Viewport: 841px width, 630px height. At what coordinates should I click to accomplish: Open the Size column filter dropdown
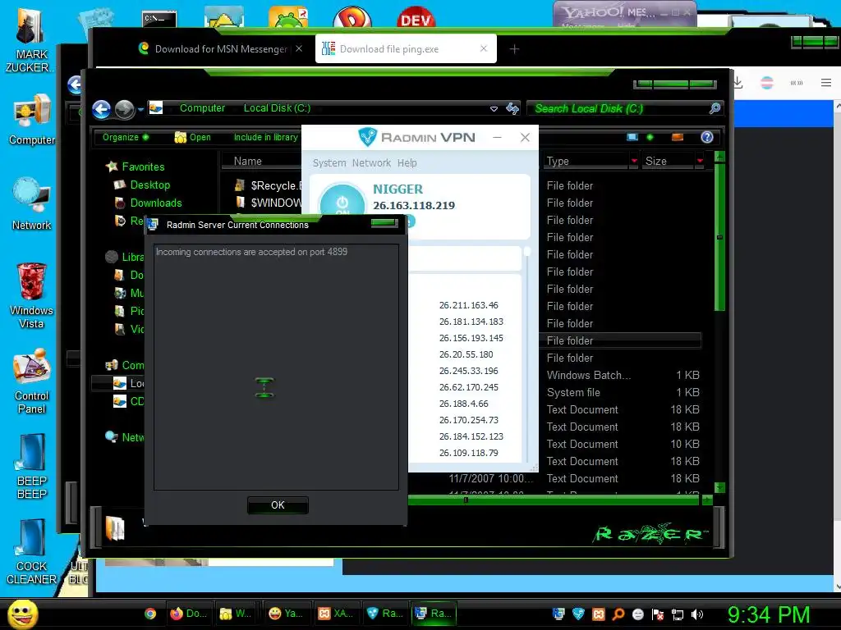pos(700,161)
